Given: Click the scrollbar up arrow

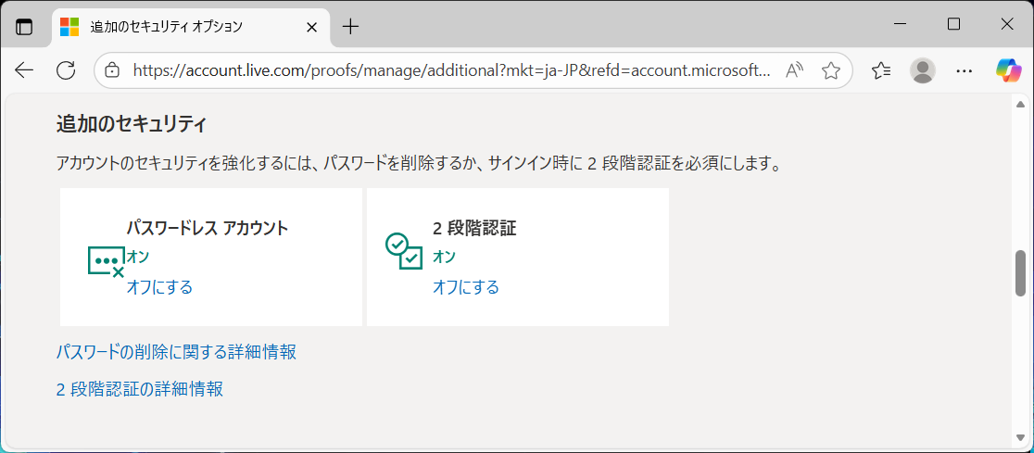Looking at the screenshot, I should (1020, 104).
